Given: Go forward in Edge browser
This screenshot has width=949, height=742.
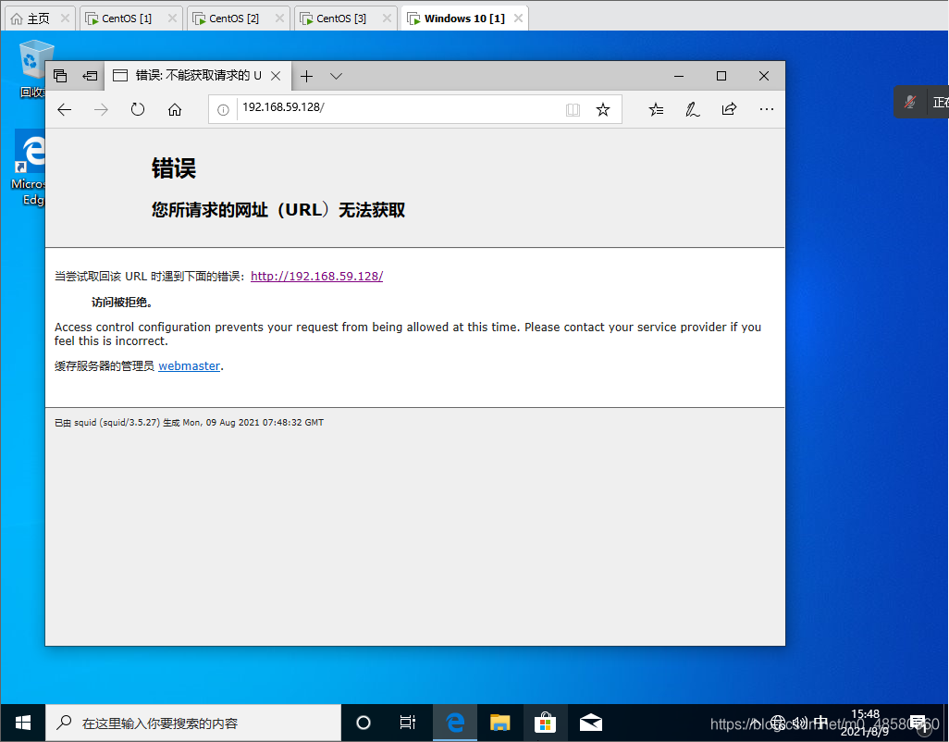Looking at the screenshot, I should pyautogui.click(x=101, y=109).
